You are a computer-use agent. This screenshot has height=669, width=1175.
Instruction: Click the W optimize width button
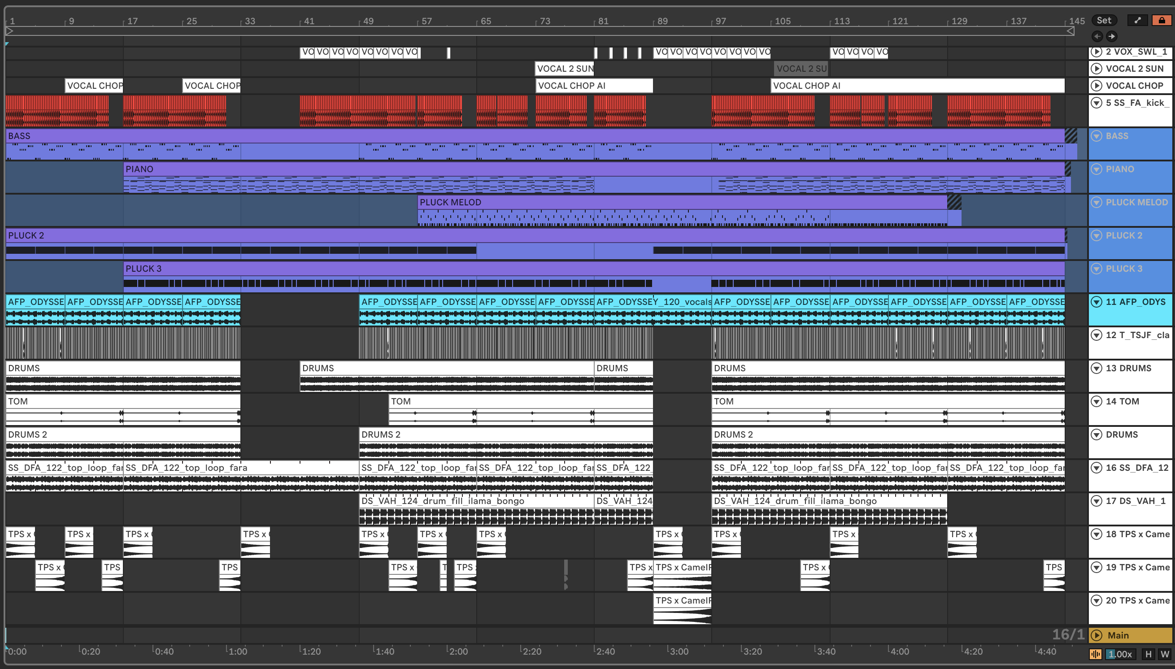[1164, 654]
